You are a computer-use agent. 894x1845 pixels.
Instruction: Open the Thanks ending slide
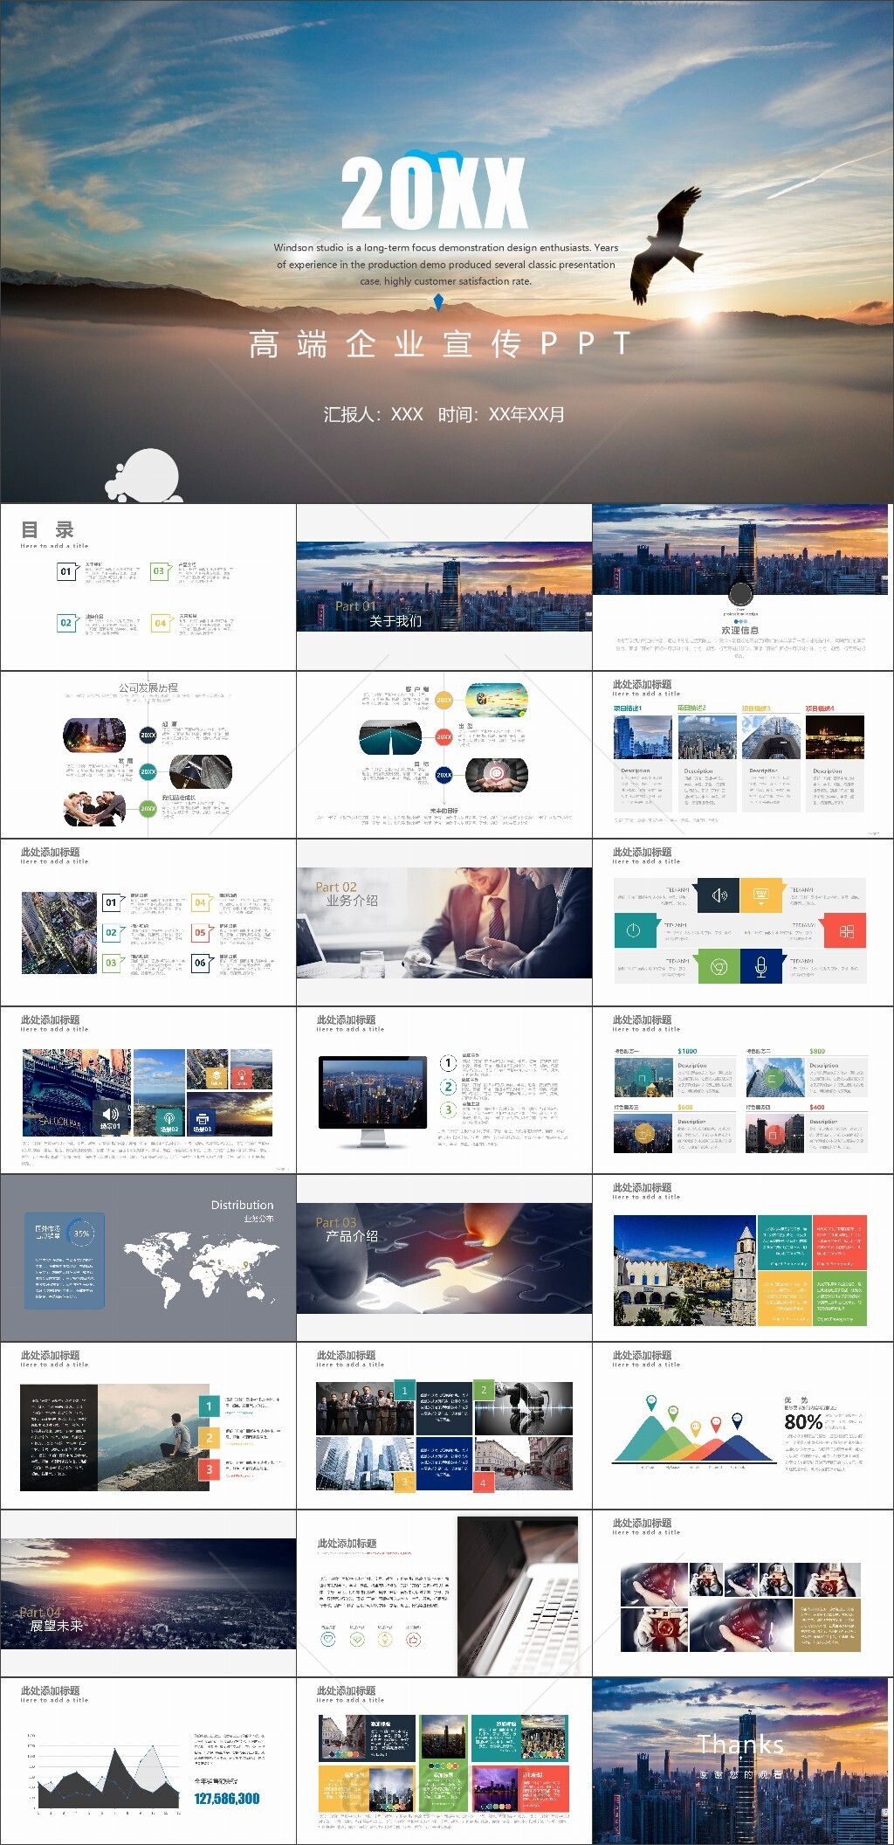742,1760
